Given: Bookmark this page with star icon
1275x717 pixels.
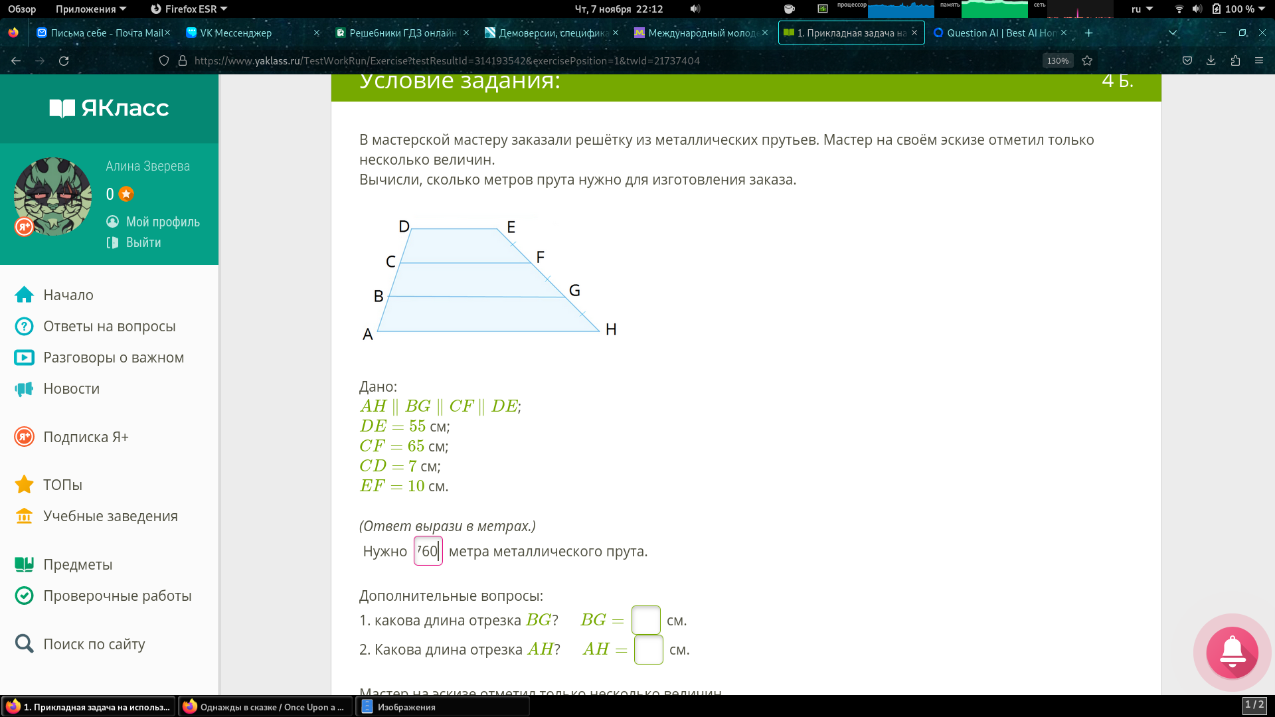Looking at the screenshot, I should [x=1087, y=60].
